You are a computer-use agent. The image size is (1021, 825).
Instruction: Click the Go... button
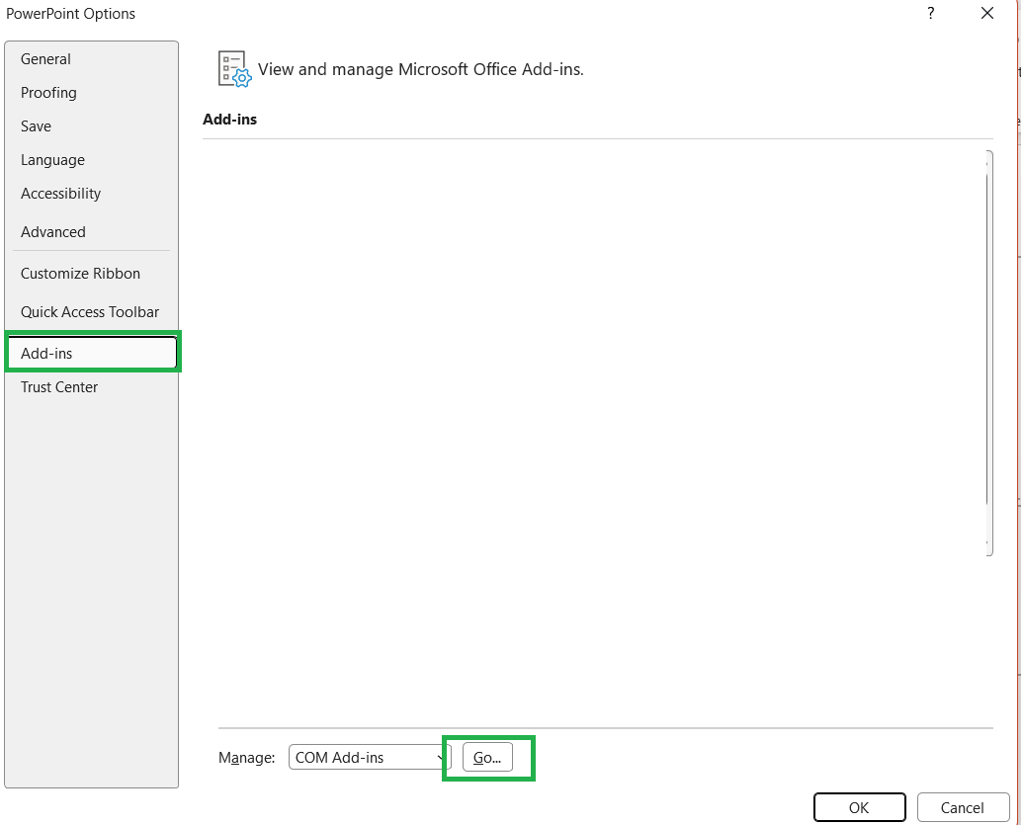pyautogui.click(x=487, y=757)
